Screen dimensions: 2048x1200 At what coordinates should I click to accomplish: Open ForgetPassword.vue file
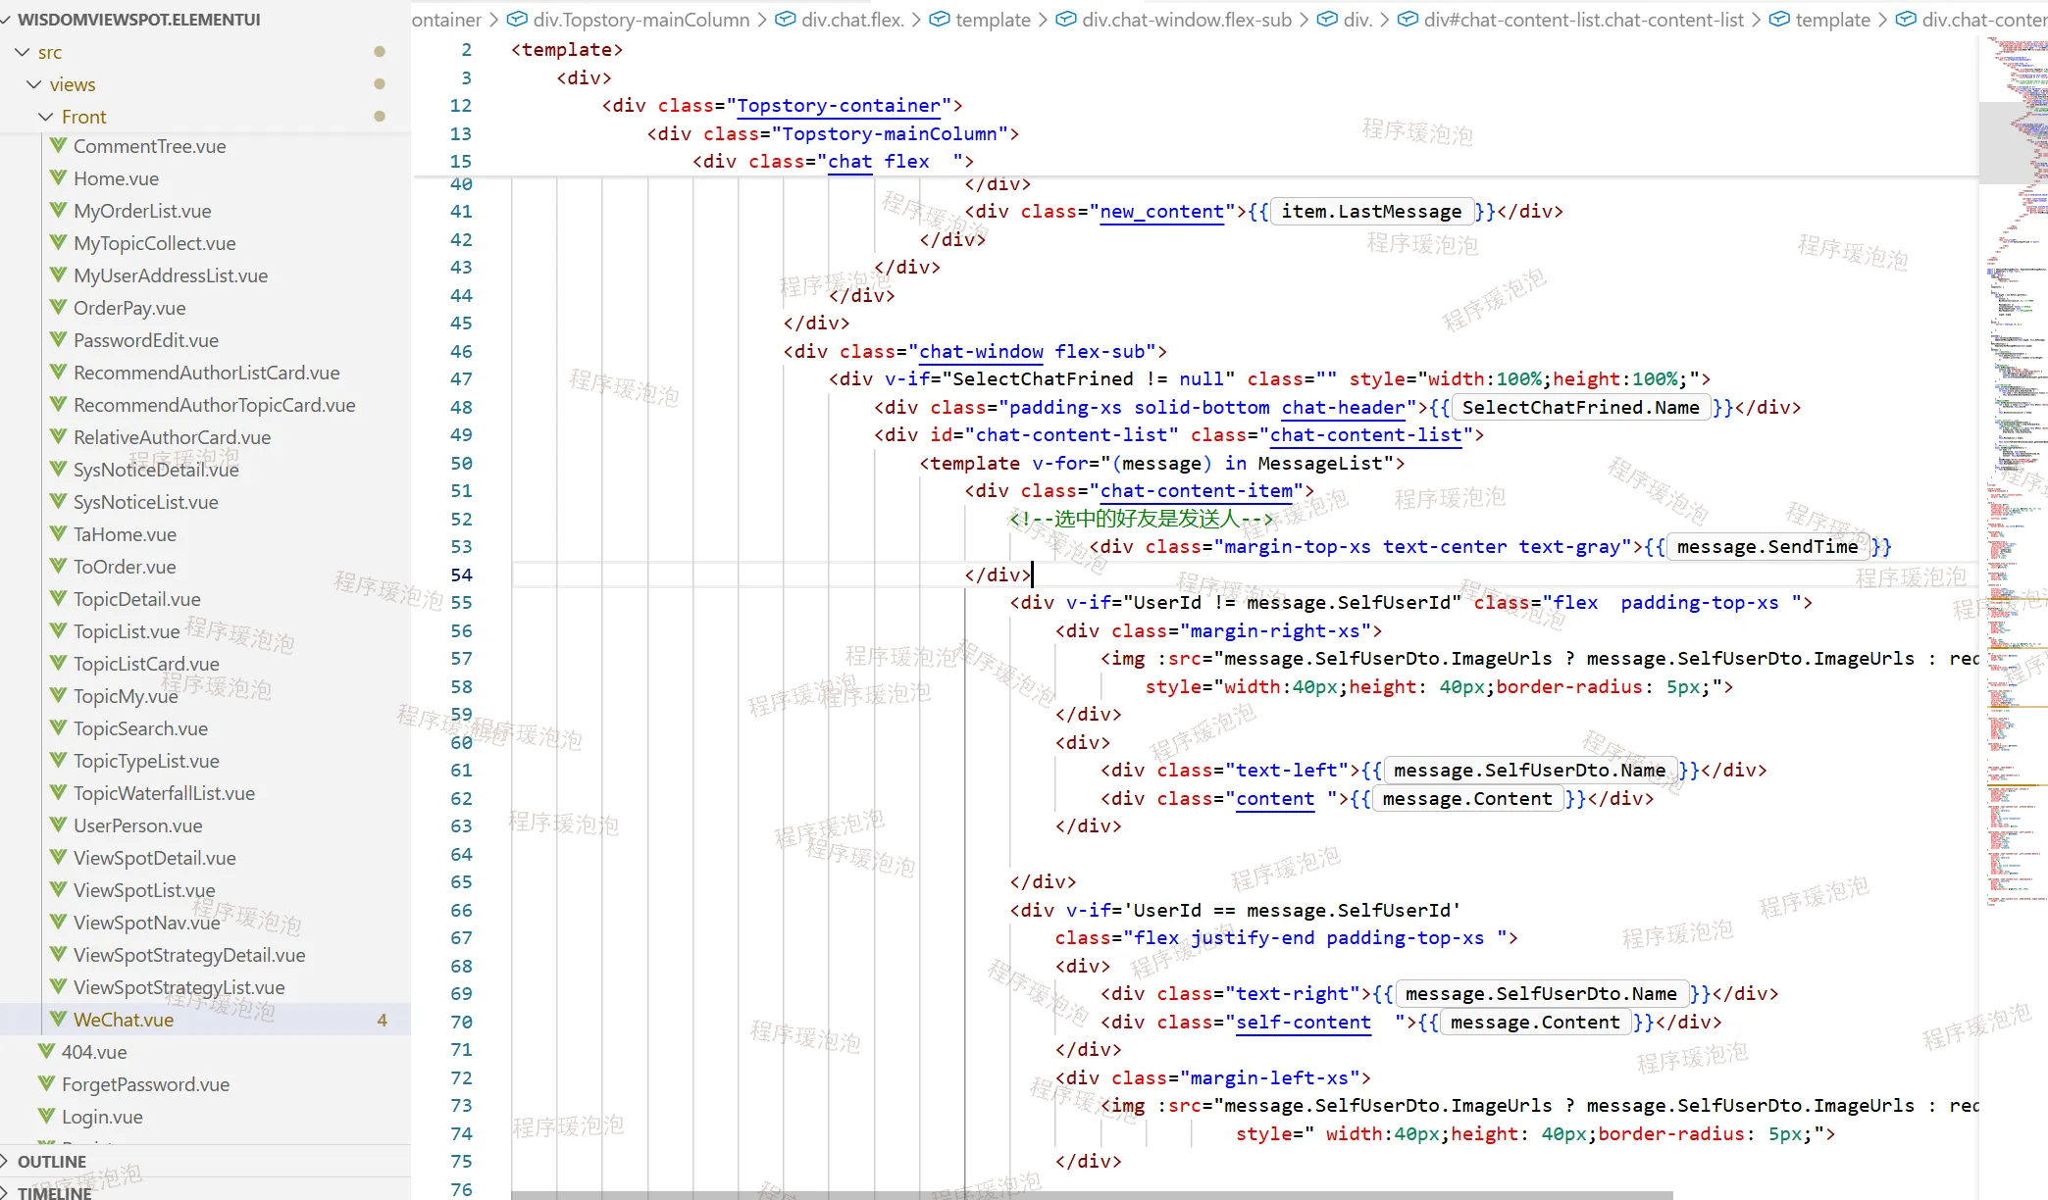(x=145, y=1084)
